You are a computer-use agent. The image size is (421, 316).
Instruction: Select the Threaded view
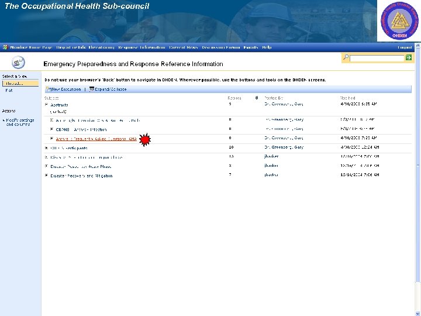[x=20, y=84]
